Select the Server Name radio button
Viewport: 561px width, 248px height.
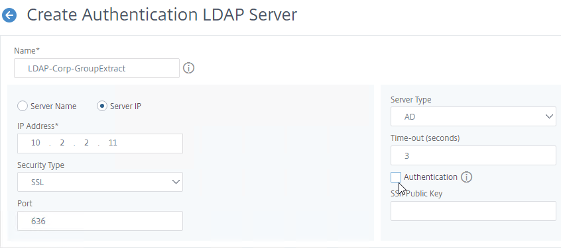(x=23, y=106)
